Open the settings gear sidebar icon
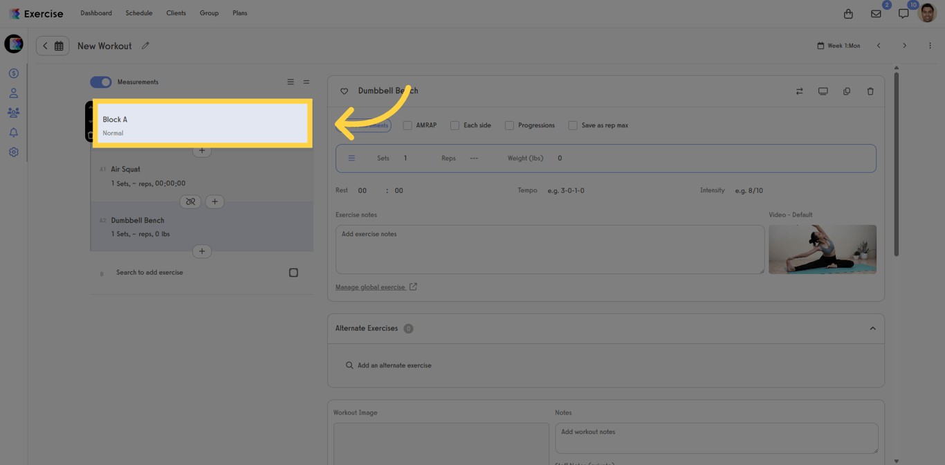 coord(13,152)
